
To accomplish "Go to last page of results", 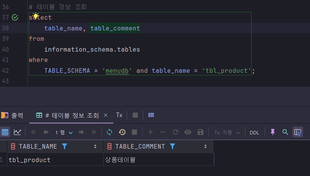I will click(93, 132).
